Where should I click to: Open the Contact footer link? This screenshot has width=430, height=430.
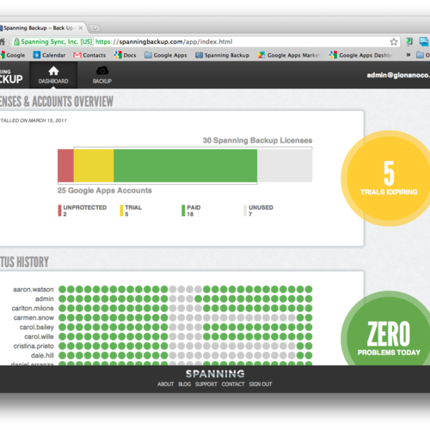click(x=233, y=384)
